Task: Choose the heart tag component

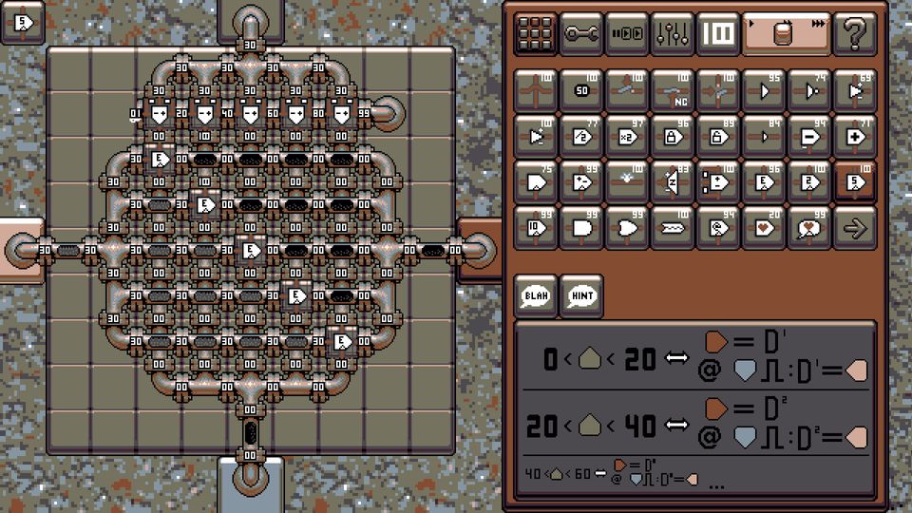Action: pos(765,227)
